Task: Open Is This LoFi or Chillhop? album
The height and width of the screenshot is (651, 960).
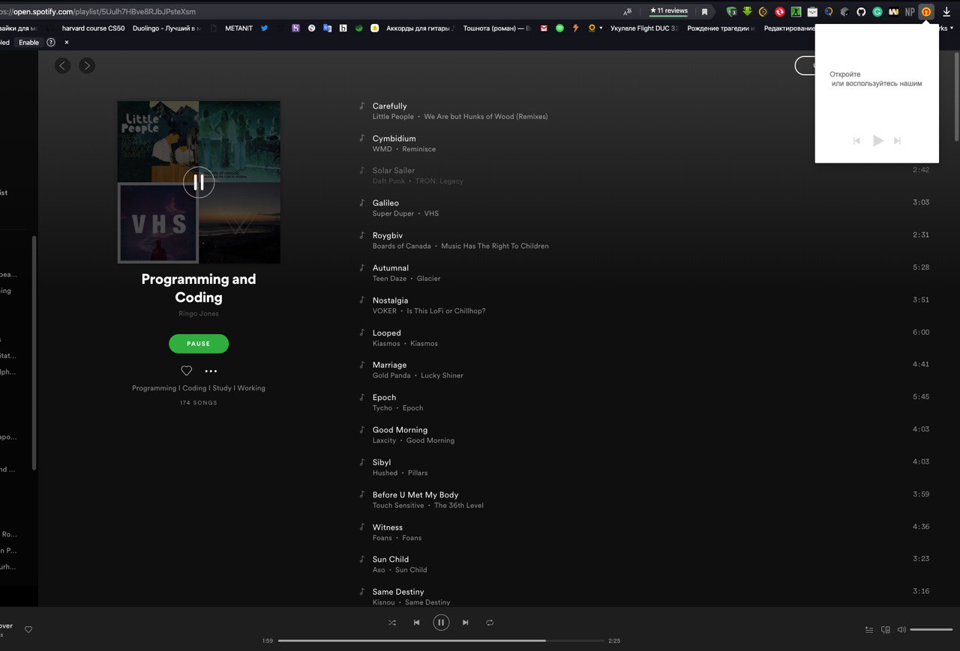Action: [x=446, y=311]
